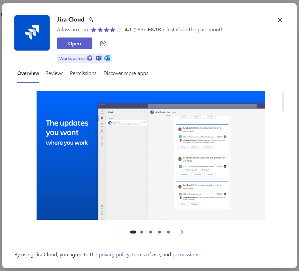Open the permissions link in footer

[186, 255]
